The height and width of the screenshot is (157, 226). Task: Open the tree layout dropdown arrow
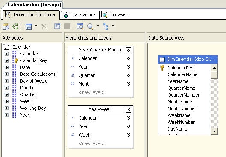[113, 26]
